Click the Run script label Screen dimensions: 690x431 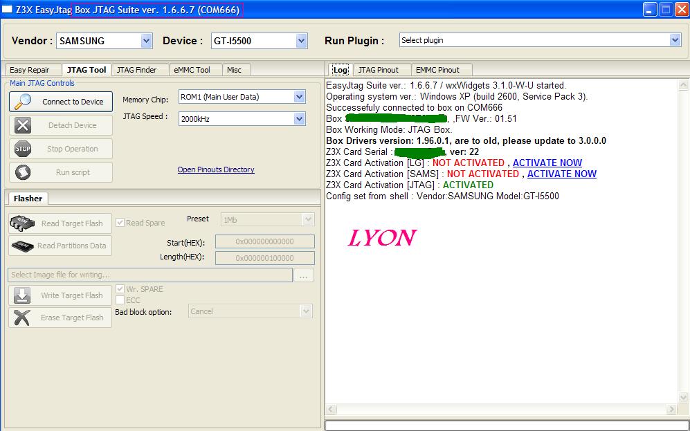pyautogui.click(x=73, y=172)
